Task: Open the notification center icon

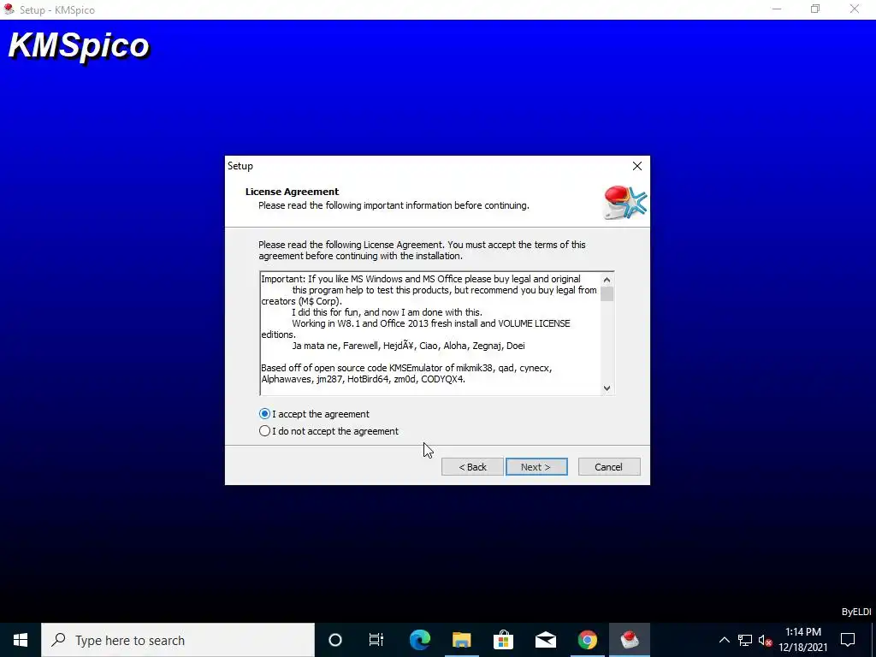Action: (x=848, y=640)
